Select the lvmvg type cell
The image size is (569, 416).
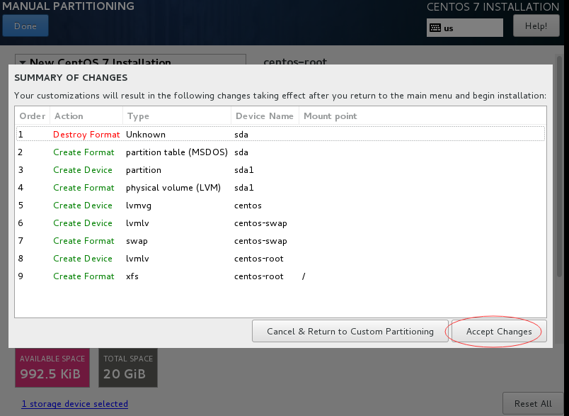click(139, 206)
